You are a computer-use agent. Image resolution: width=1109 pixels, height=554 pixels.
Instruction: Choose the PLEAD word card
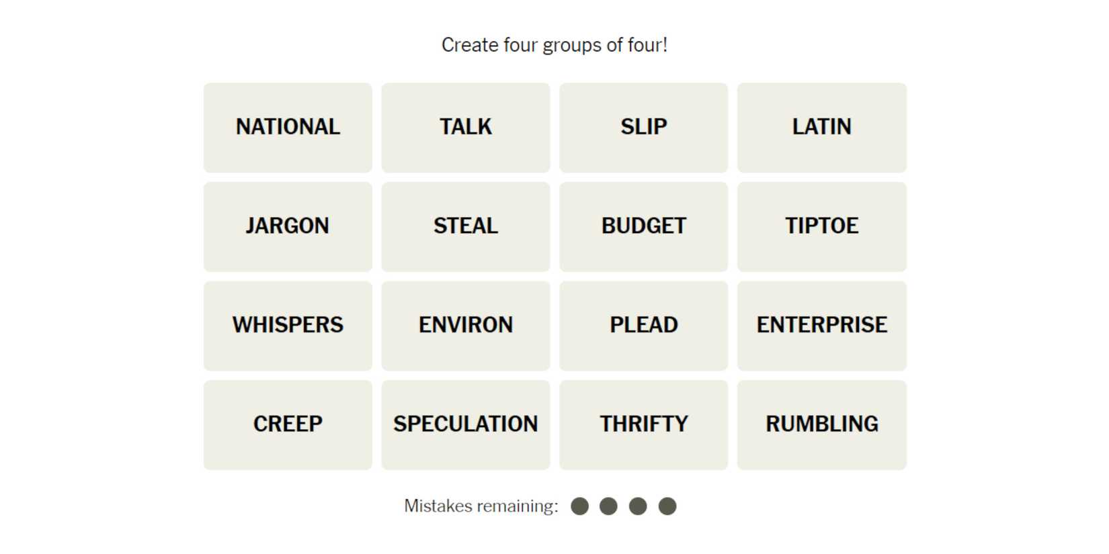(643, 325)
